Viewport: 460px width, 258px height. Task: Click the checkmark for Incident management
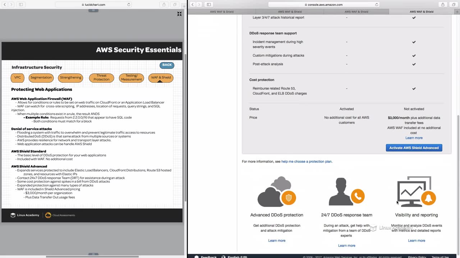tap(414, 42)
